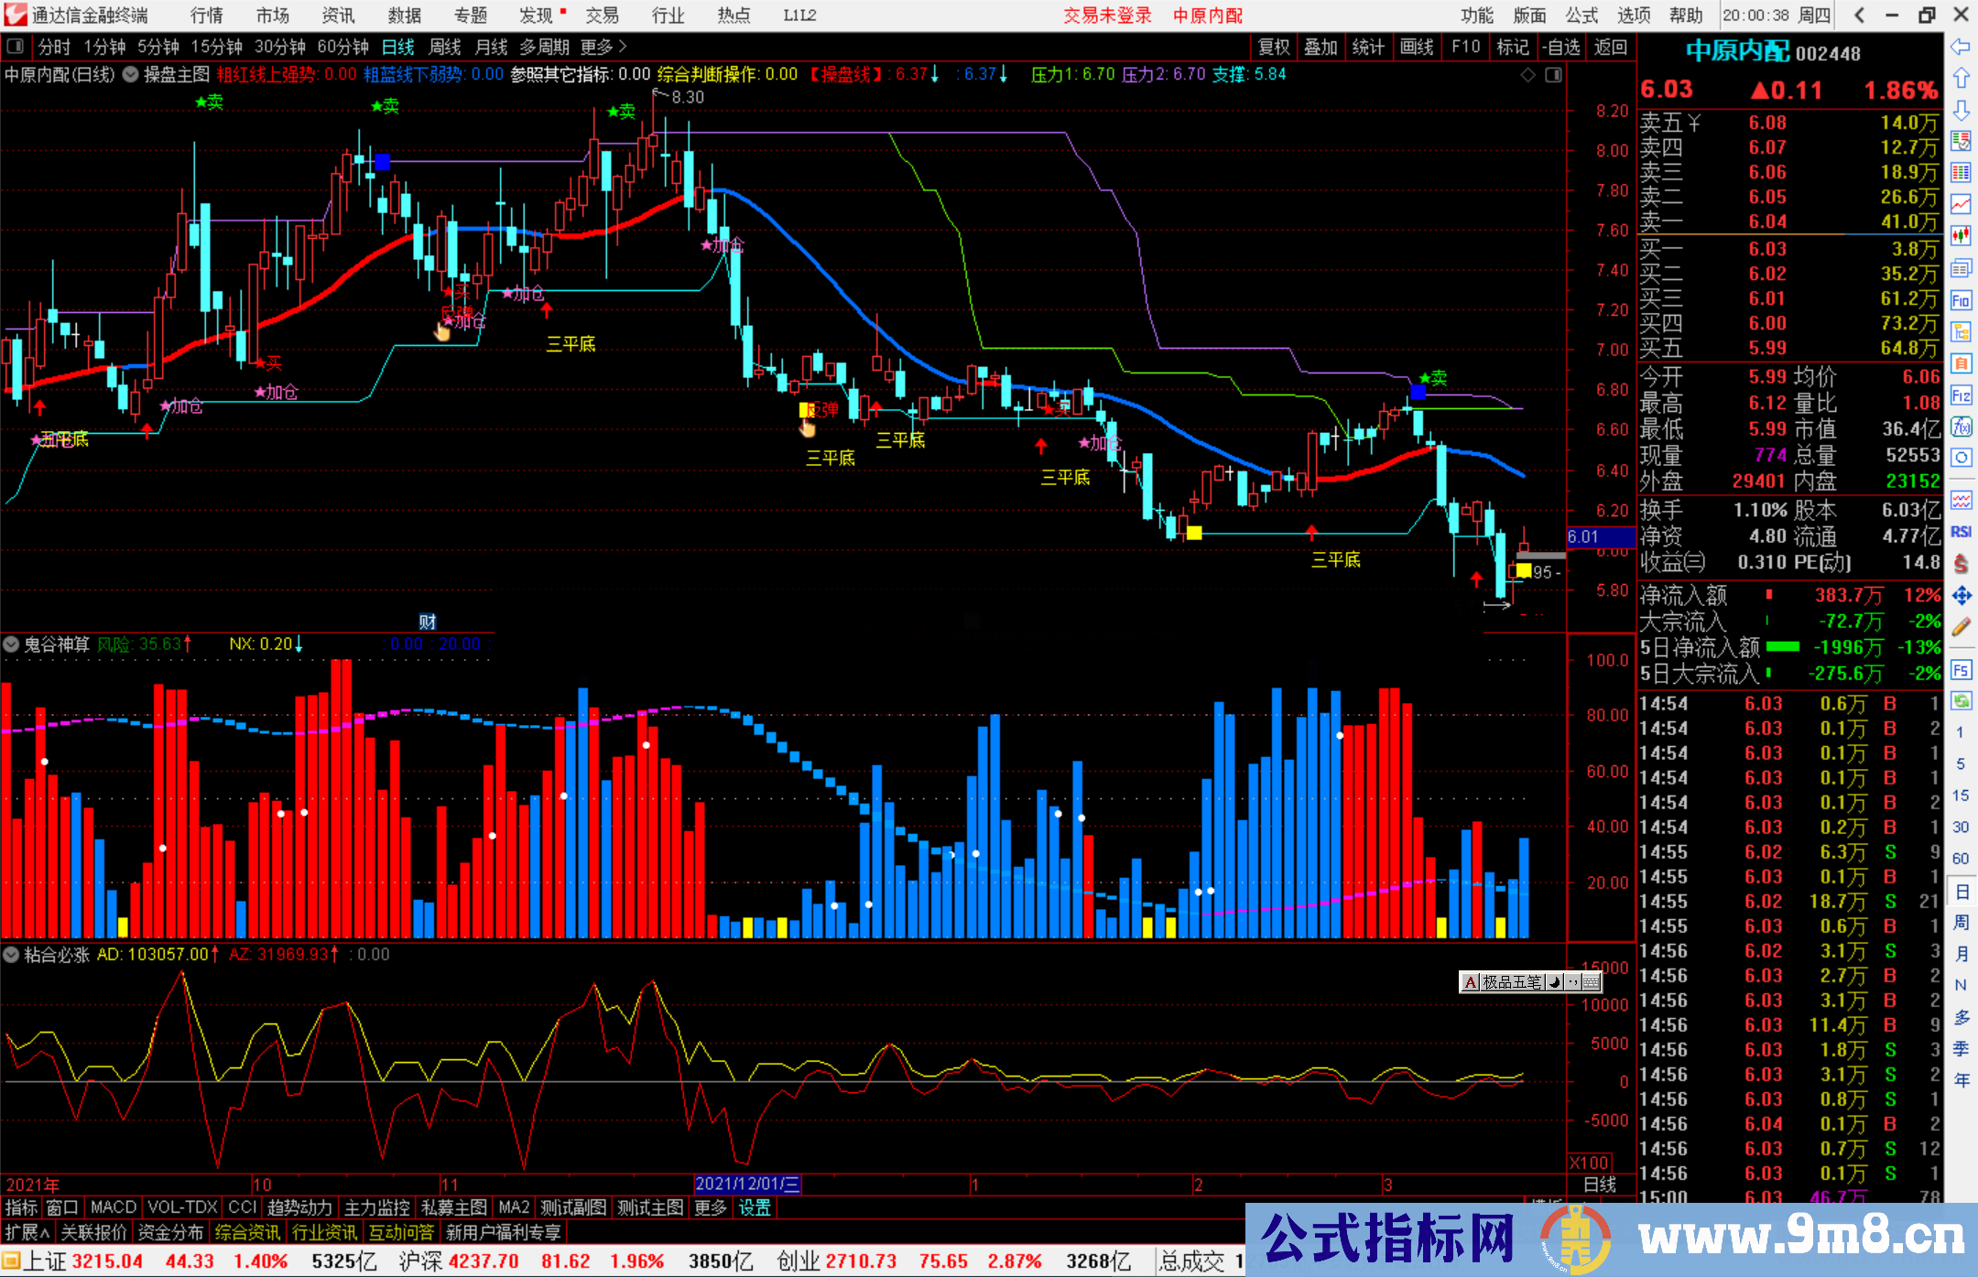Viewport: 1978px width, 1277px height.
Task: Click the blue square marker on chart
Action: pos(382,162)
